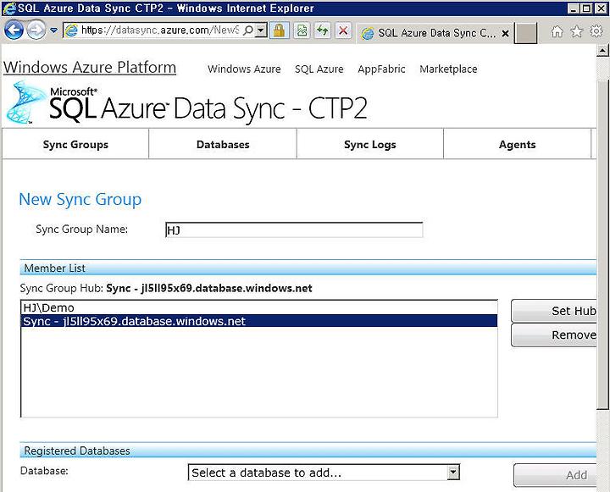Switch to the Databases tab

[223, 144]
